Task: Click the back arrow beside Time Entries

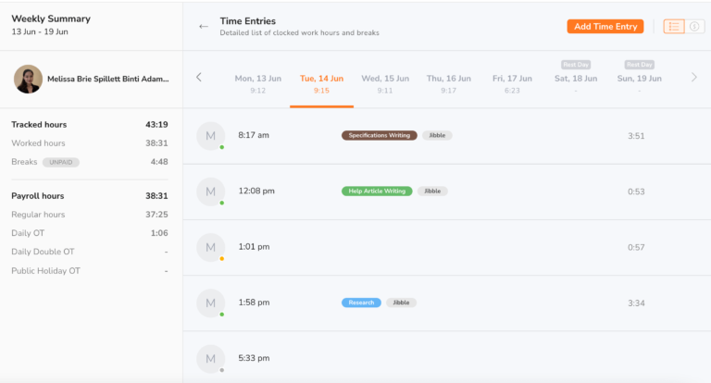Action: (204, 26)
